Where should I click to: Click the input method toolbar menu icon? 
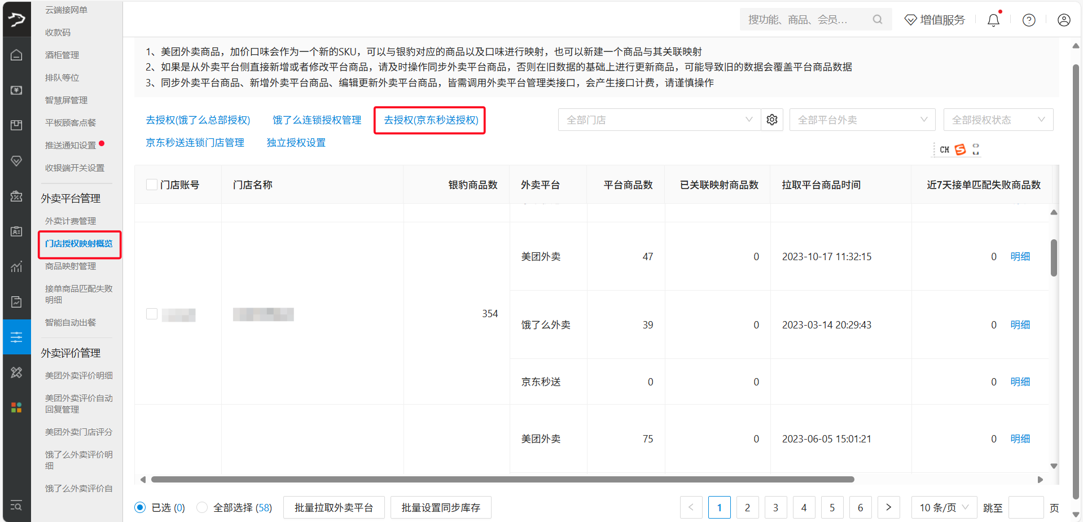tap(976, 150)
